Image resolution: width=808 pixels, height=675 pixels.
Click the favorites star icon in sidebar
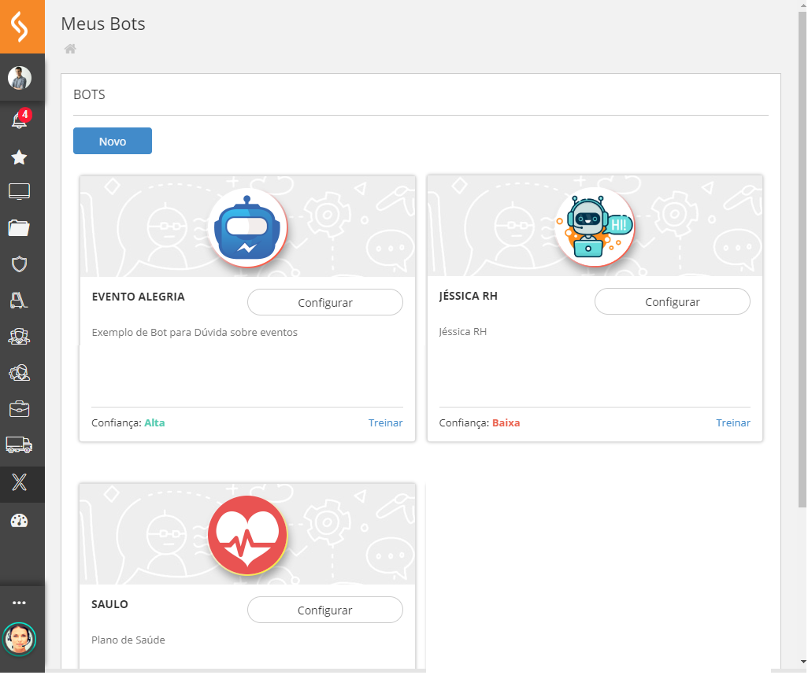pos(20,157)
